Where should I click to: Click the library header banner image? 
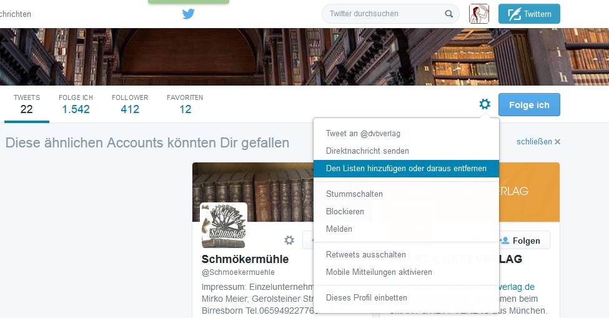coord(305,57)
